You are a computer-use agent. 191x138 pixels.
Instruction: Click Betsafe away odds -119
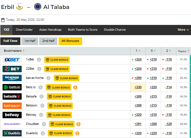[168, 96]
